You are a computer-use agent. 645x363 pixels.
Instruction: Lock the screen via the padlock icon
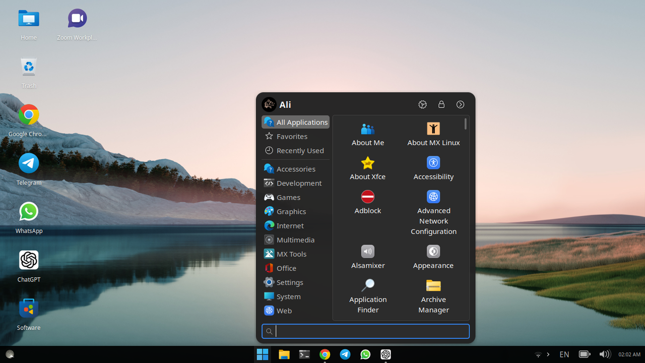click(441, 104)
